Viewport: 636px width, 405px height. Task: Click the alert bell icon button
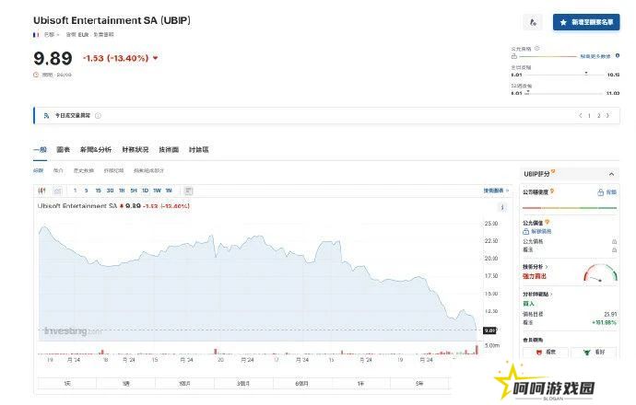click(533, 22)
